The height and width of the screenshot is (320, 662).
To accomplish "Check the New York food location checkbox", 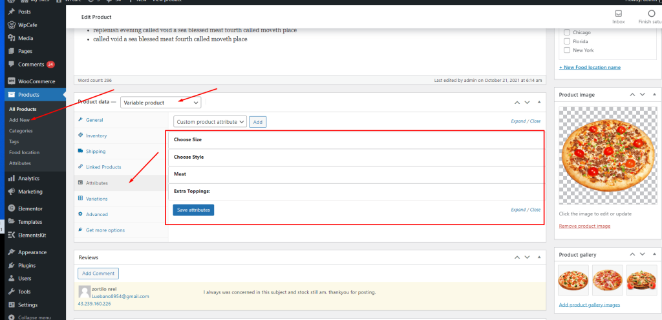I will pos(567,50).
